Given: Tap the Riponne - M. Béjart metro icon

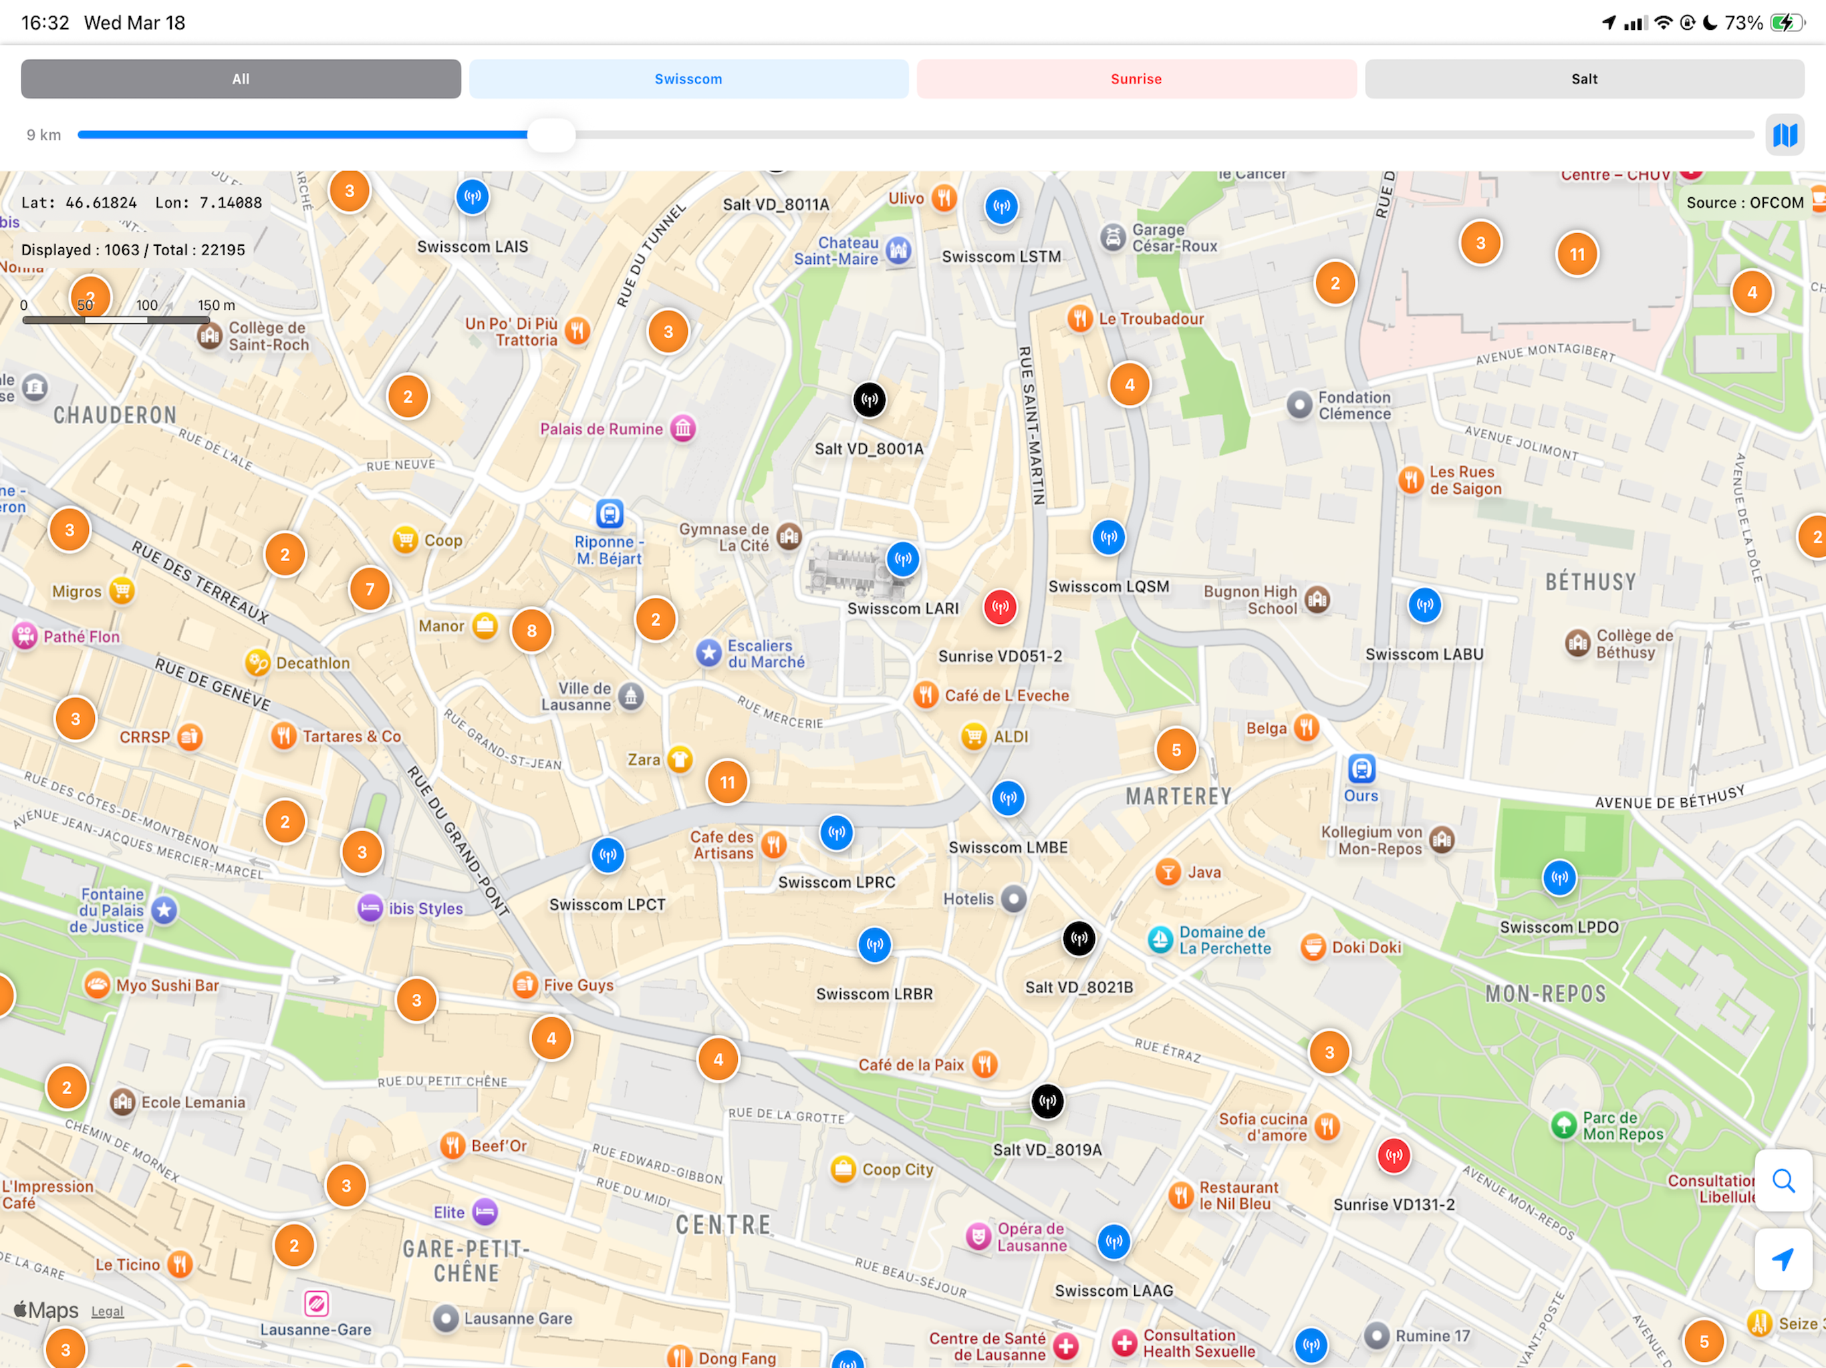Looking at the screenshot, I should pyautogui.click(x=609, y=513).
